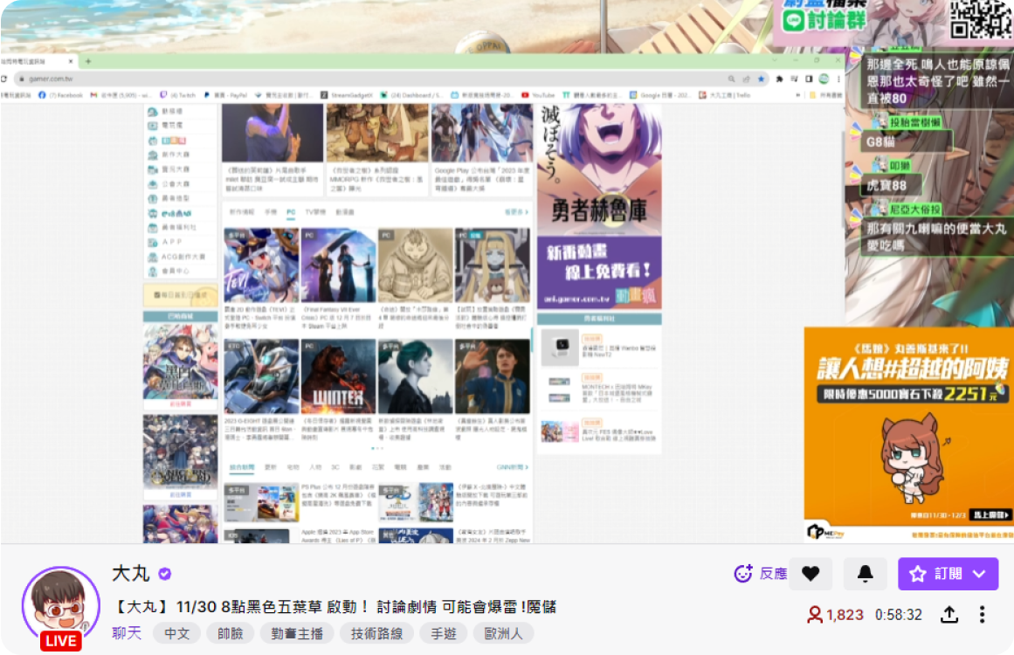This screenshot has height=655, width=1014.
Task: Close the streamed browser tab
Action: (x=70, y=61)
